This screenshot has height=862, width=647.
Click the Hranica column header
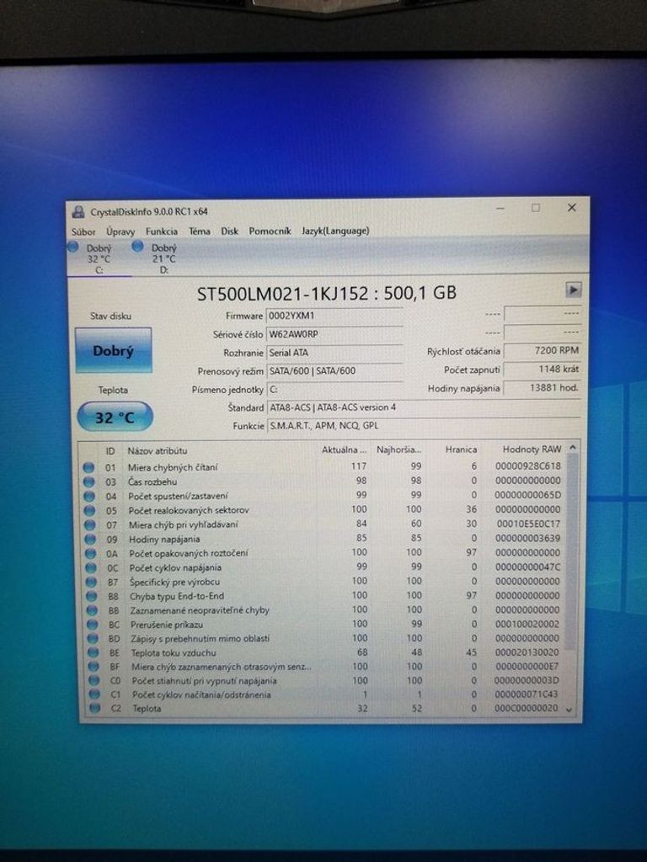click(x=461, y=450)
